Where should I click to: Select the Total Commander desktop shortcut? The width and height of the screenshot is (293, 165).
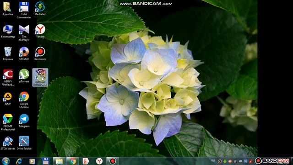[x=24, y=10]
